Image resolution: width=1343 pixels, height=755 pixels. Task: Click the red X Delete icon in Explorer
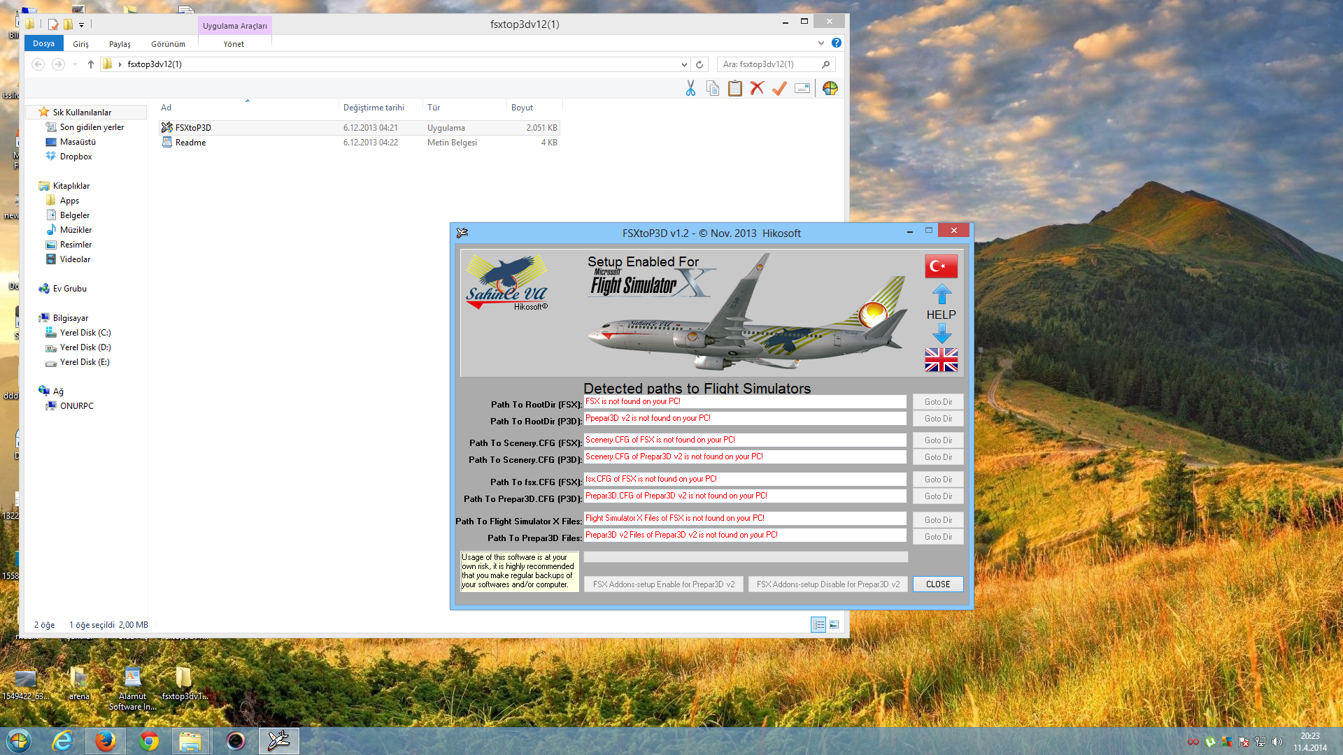coord(757,88)
